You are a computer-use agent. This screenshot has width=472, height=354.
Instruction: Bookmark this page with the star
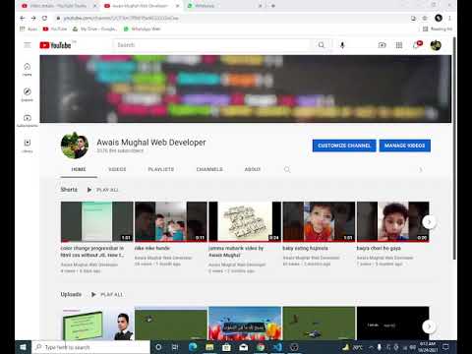tap(425, 18)
